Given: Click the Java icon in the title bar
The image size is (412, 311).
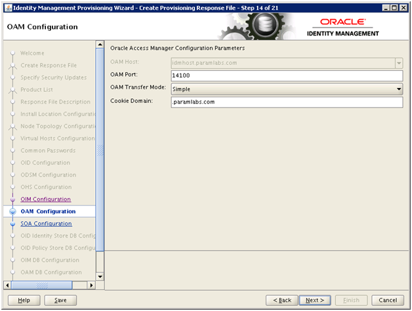Looking at the screenshot, I should coord(9,8).
